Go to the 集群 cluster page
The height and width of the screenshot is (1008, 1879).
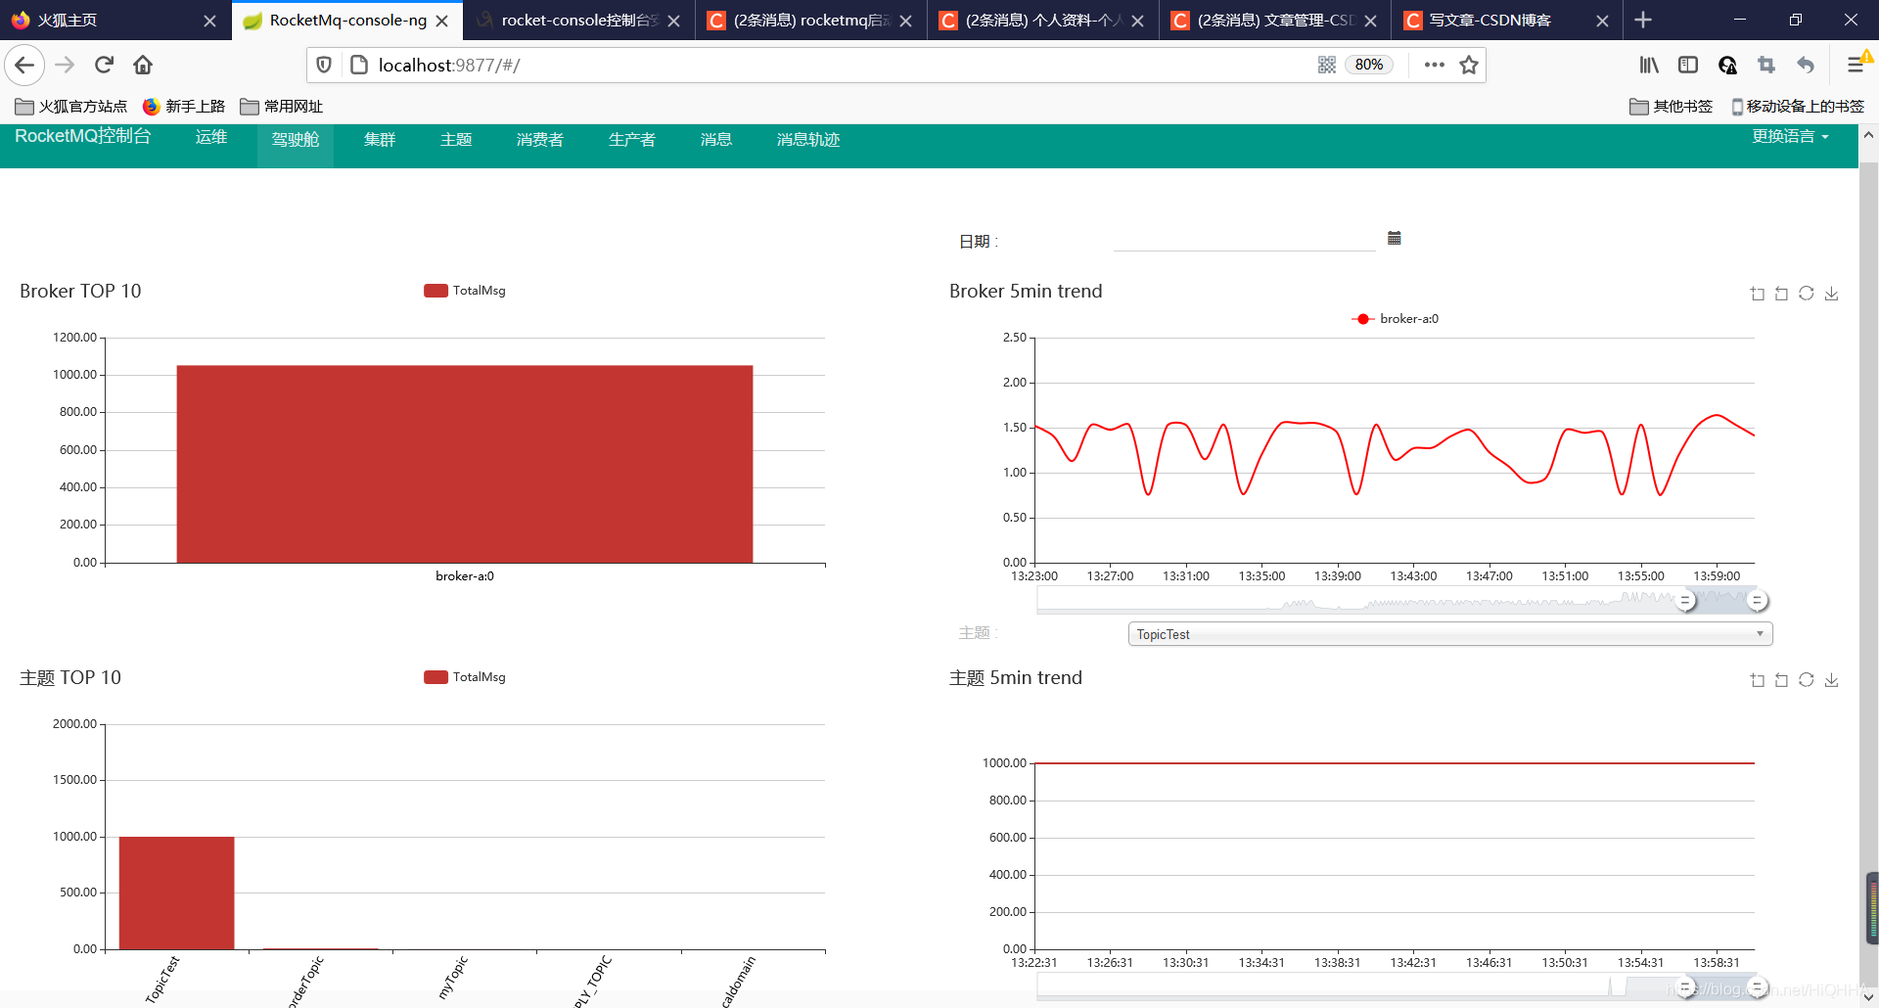coord(380,140)
